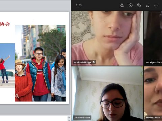Select the Dadashova Nezrin name label
Screen dimensions: 162x121
point(82,118)
